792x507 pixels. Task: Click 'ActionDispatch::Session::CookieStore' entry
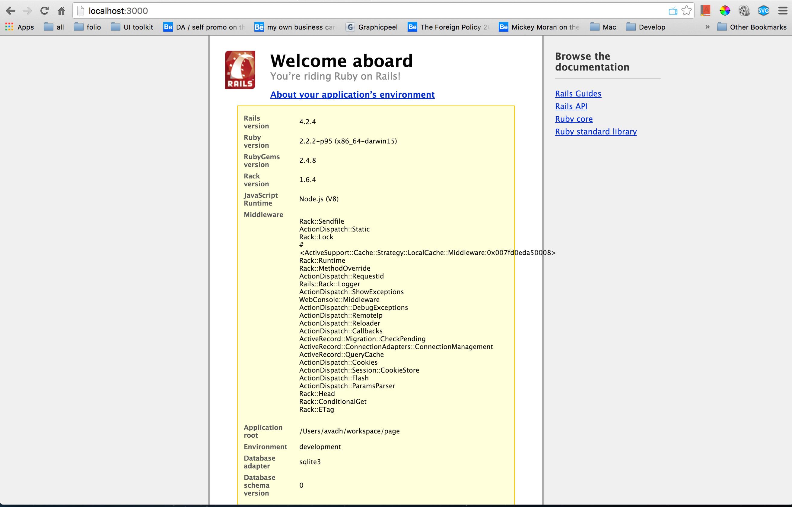click(359, 370)
